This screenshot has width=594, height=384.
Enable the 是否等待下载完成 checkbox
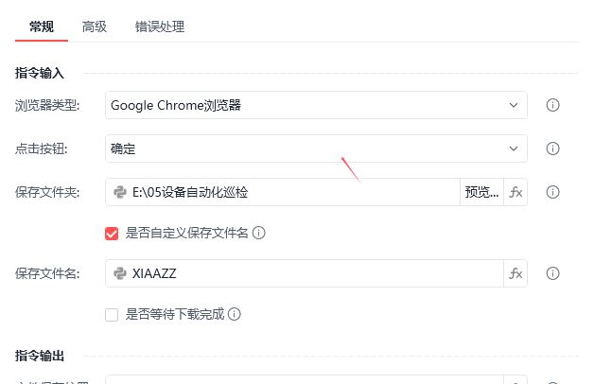click(x=112, y=314)
